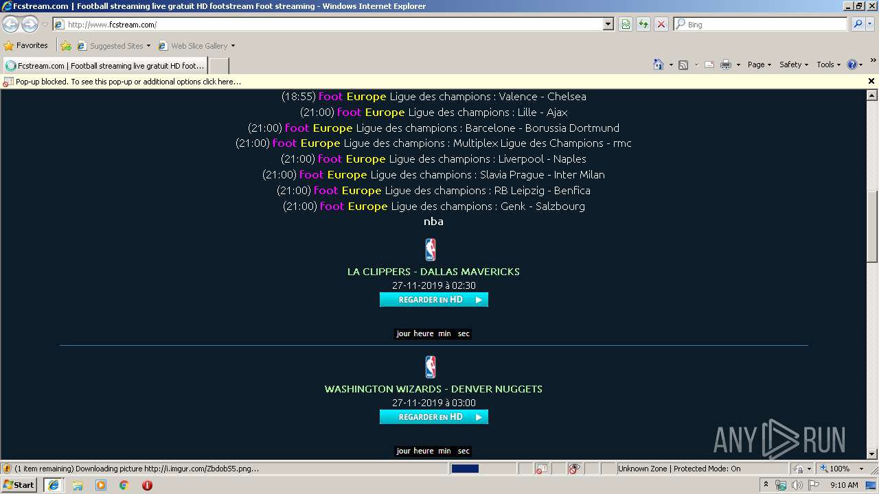Click the 27-11-2019 à 02:30 date text

pos(433,285)
